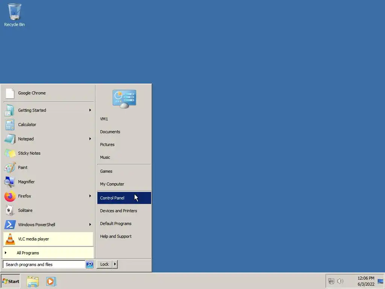Screen dimensions: 385x289
Task: Click All Programs label
Action: [x=28, y=253]
